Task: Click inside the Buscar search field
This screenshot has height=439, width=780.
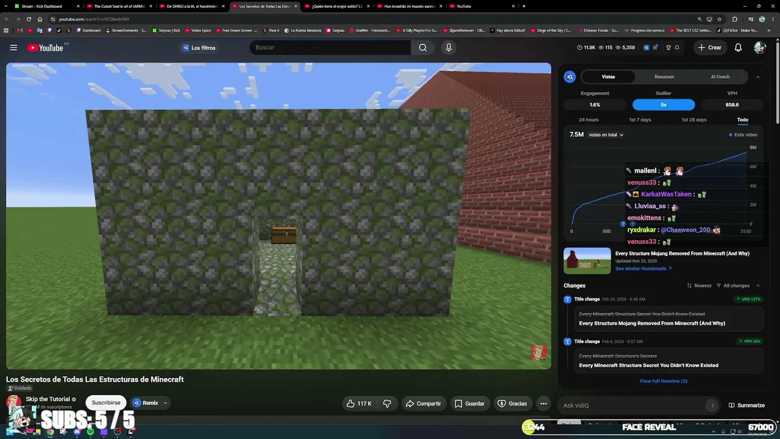Action: click(x=330, y=48)
